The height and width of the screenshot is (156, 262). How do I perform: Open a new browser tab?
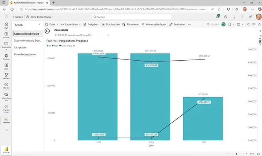[x=53, y=3]
